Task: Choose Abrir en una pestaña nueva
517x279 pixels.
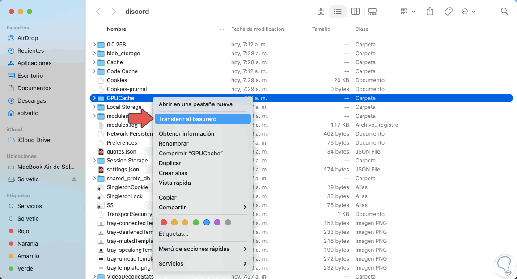Action: point(203,104)
